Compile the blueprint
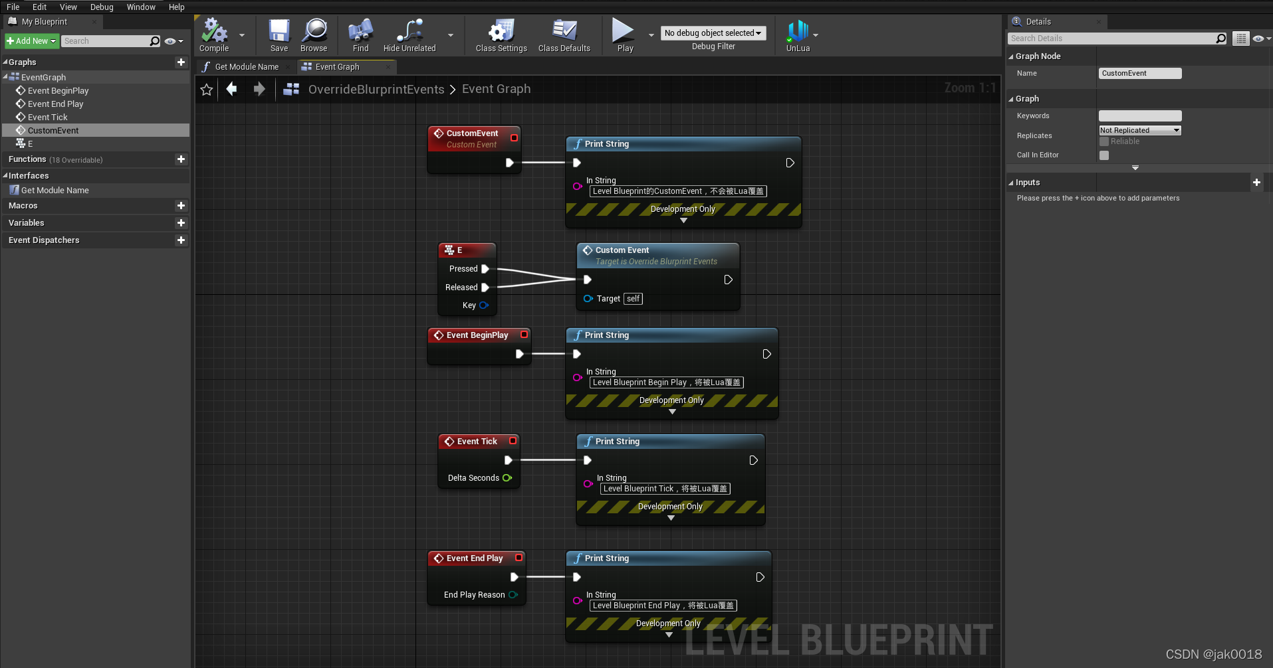Image resolution: width=1273 pixels, height=668 pixels. (x=214, y=35)
